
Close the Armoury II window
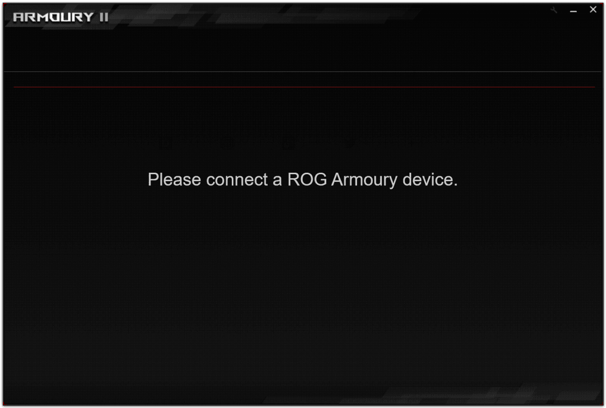[593, 10]
